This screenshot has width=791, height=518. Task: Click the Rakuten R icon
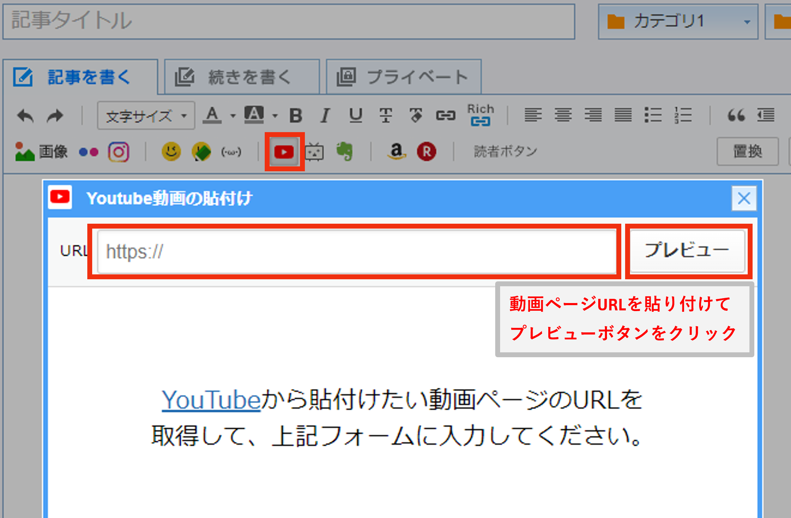[426, 152]
